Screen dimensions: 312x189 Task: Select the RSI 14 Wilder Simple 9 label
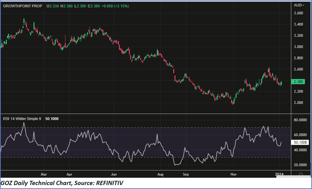22,119
